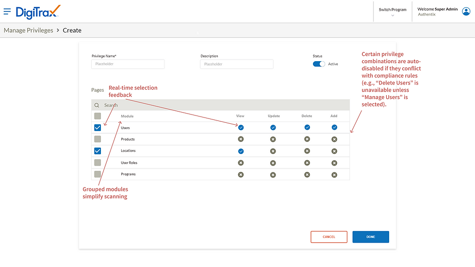Image resolution: width=475 pixels, height=267 pixels.
Task: Open the user profile avatar icon
Action: click(x=466, y=12)
